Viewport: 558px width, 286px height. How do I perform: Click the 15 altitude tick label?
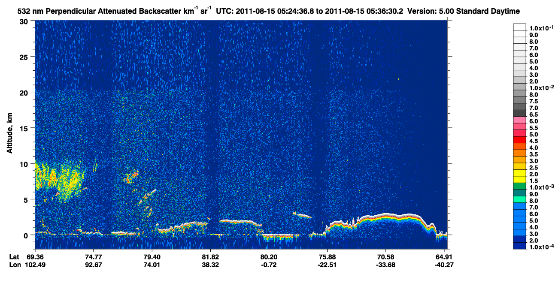click(25, 128)
